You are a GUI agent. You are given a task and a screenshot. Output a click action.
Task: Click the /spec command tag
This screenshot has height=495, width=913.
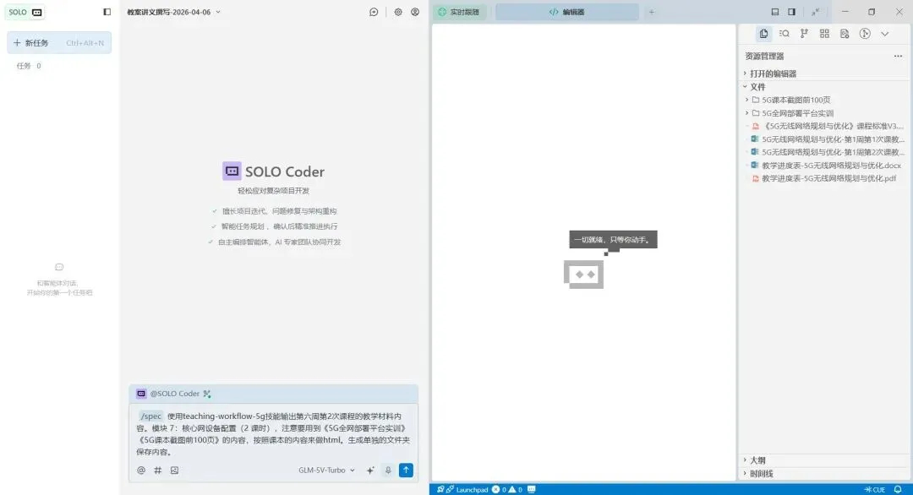pyautogui.click(x=150, y=416)
